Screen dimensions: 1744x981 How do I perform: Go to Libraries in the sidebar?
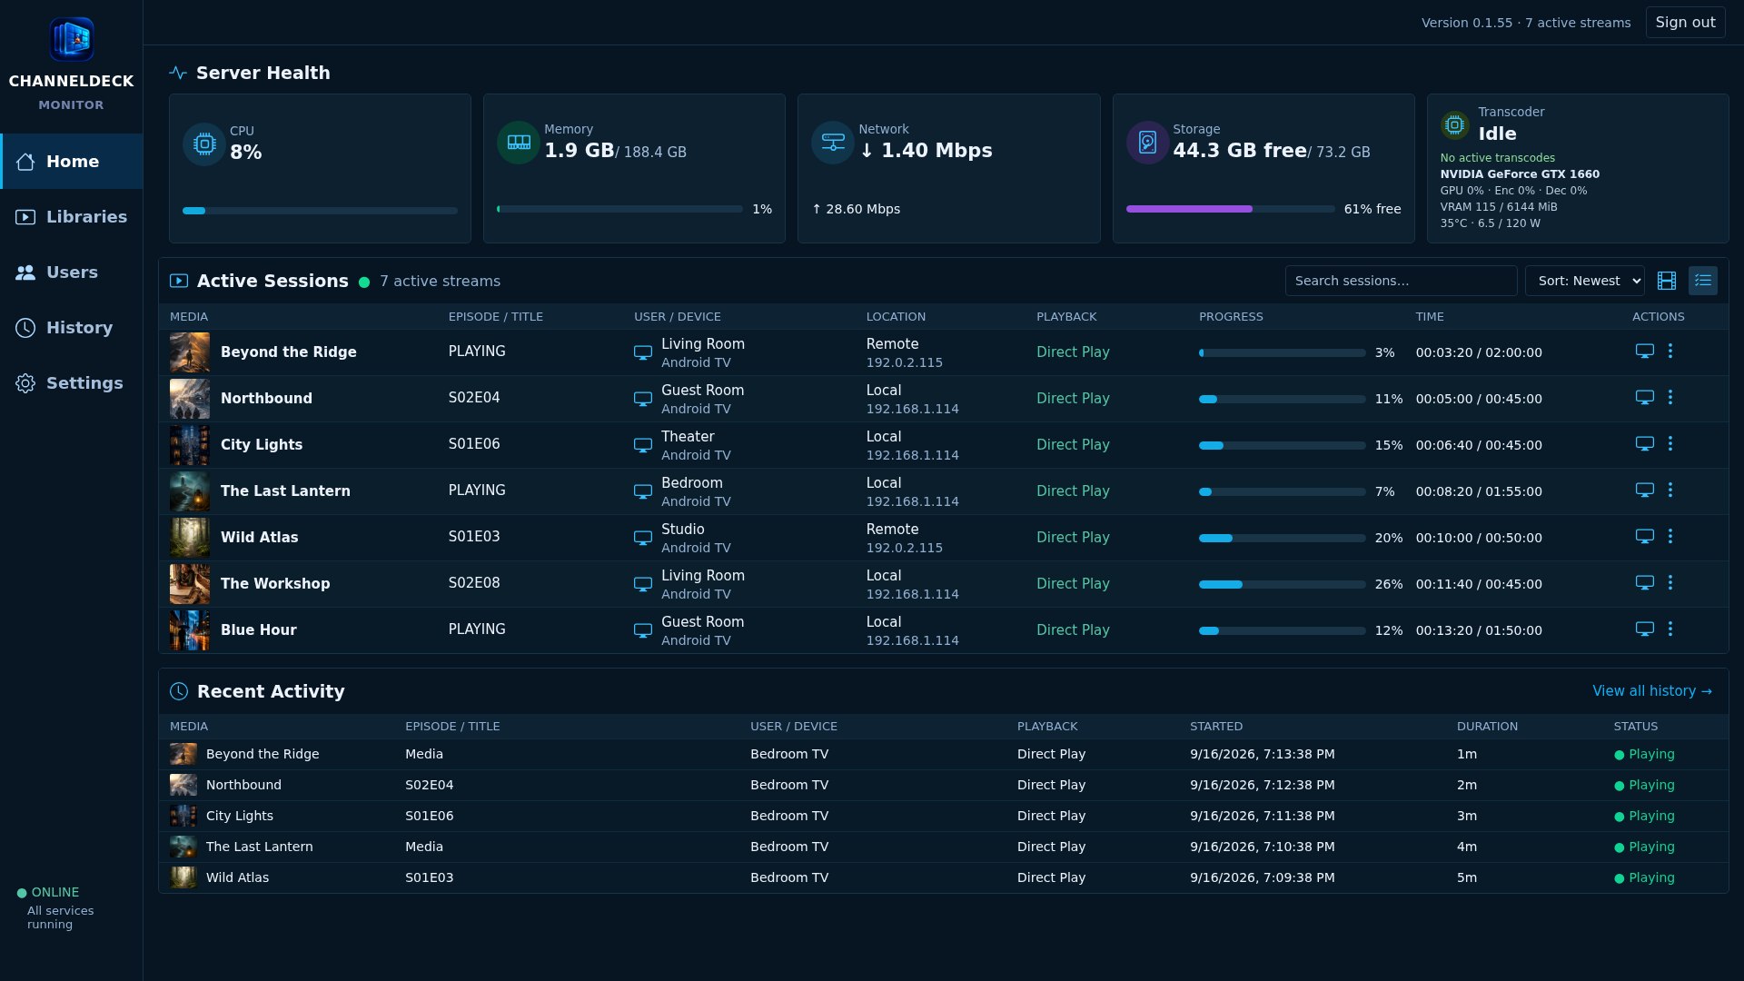[x=72, y=217]
